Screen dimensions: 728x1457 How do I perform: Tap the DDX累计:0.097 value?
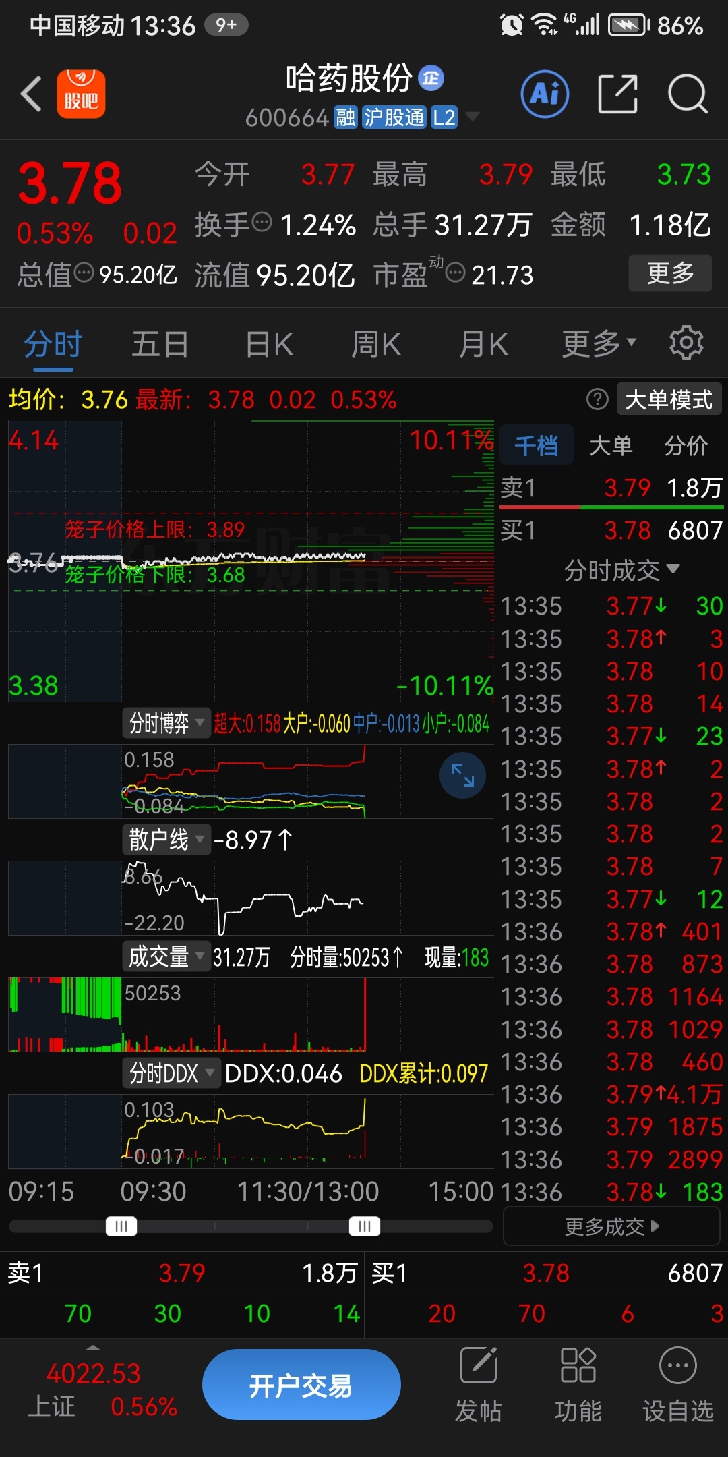tap(423, 1073)
